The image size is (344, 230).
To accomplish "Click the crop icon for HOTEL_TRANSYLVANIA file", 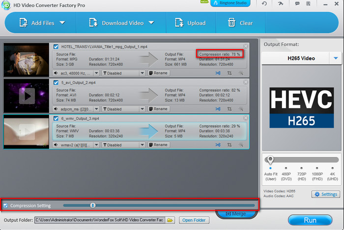I will [x=229, y=73].
